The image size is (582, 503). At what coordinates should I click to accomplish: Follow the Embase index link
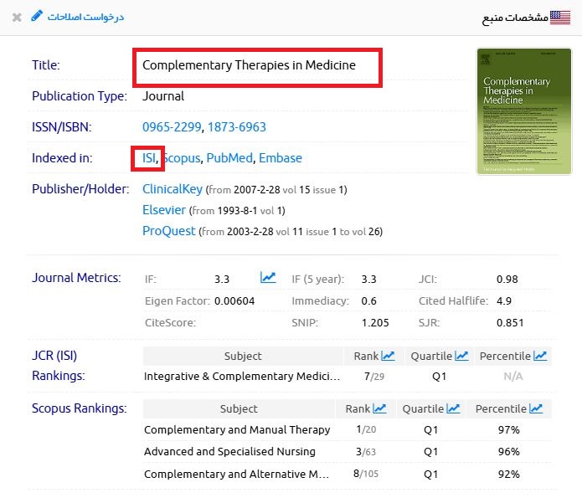(x=280, y=158)
